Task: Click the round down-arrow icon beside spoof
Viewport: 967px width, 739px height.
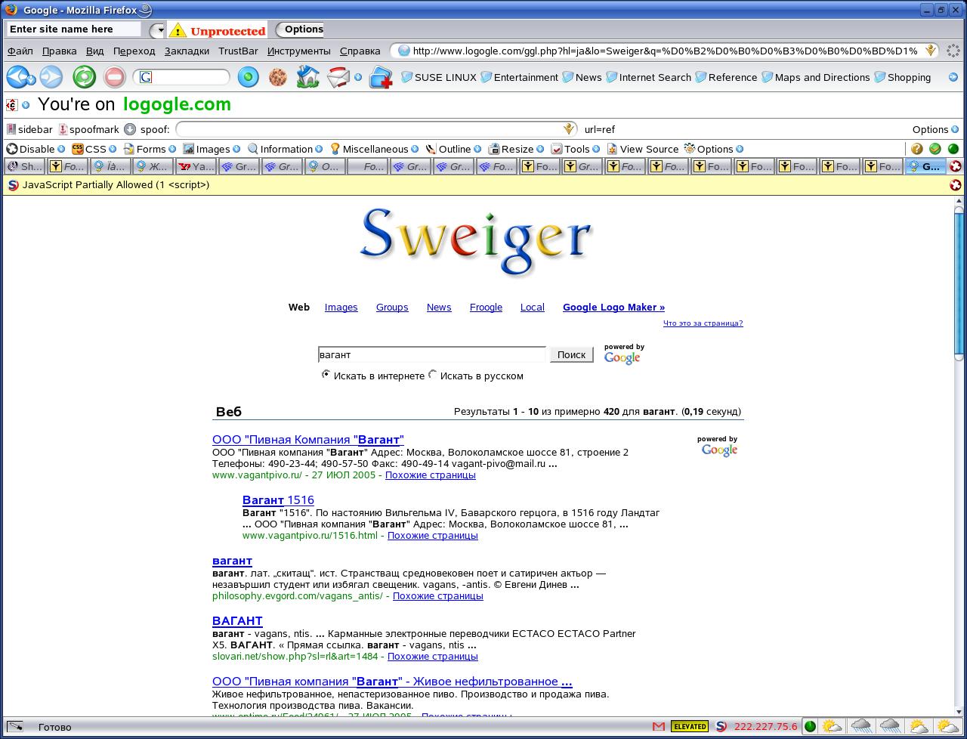Action: pyautogui.click(x=130, y=129)
